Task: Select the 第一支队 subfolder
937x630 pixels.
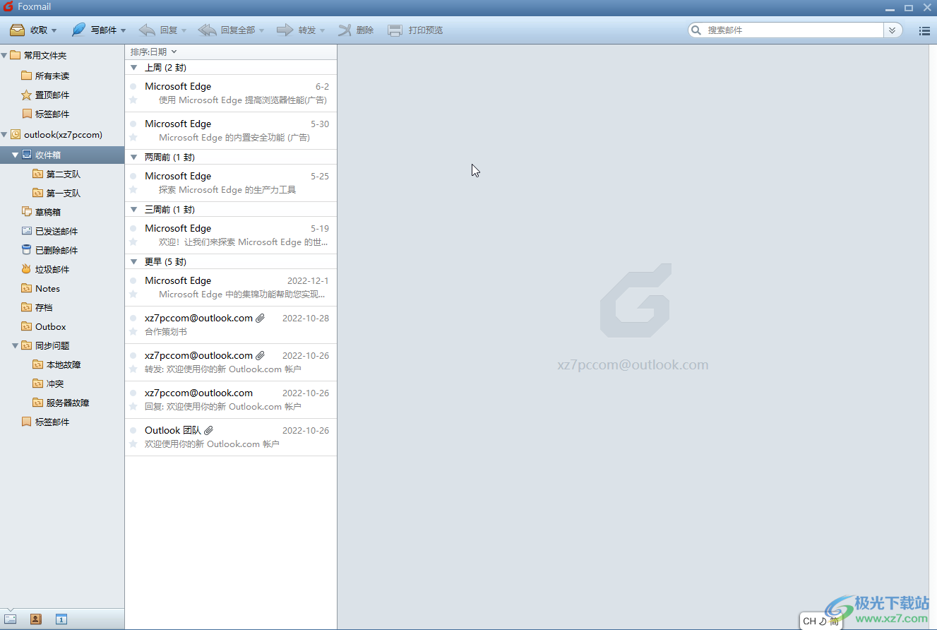Action: click(x=62, y=193)
